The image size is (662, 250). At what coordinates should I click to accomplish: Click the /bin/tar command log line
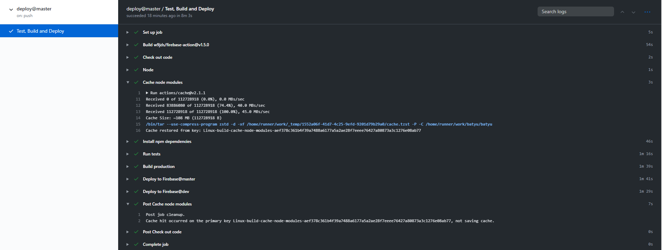click(x=319, y=124)
